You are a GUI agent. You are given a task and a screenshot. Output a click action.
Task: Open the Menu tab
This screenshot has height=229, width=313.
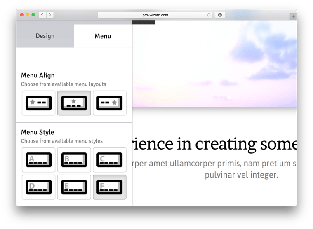(103, 36)
